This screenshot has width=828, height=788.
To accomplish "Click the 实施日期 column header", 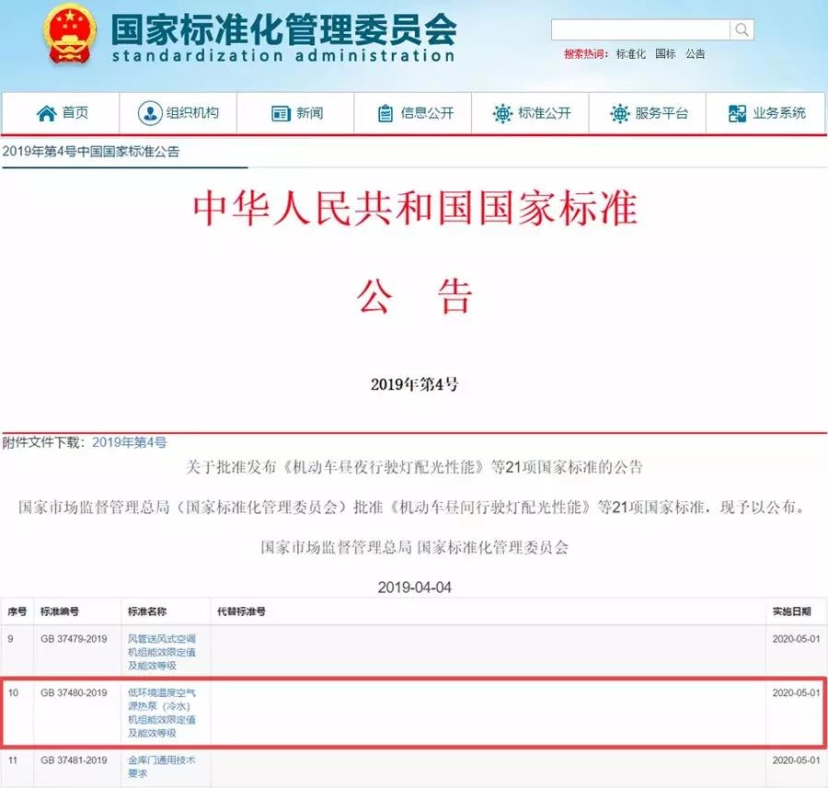I will (792, 611).
